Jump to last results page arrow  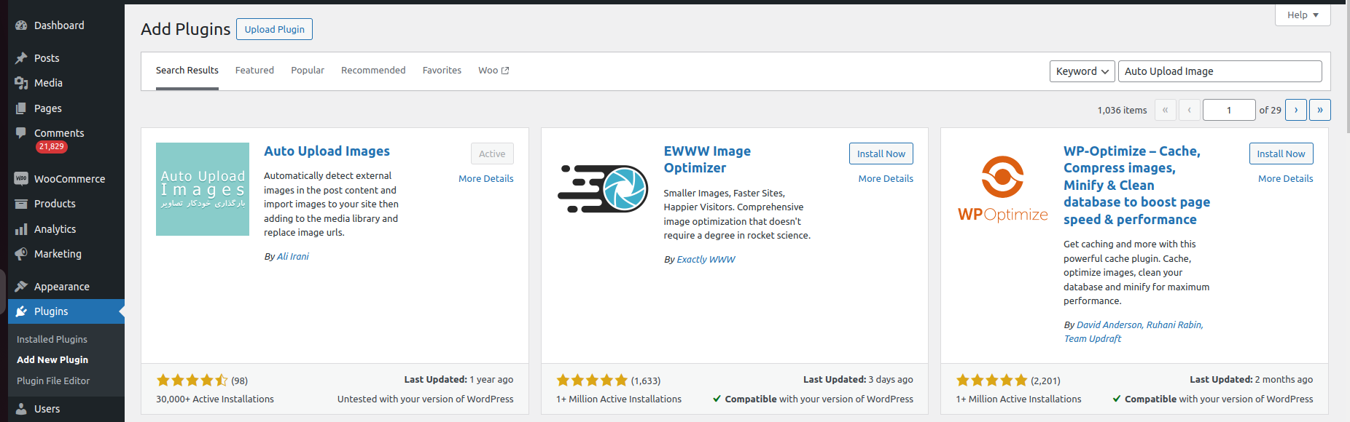(1320, 110)
